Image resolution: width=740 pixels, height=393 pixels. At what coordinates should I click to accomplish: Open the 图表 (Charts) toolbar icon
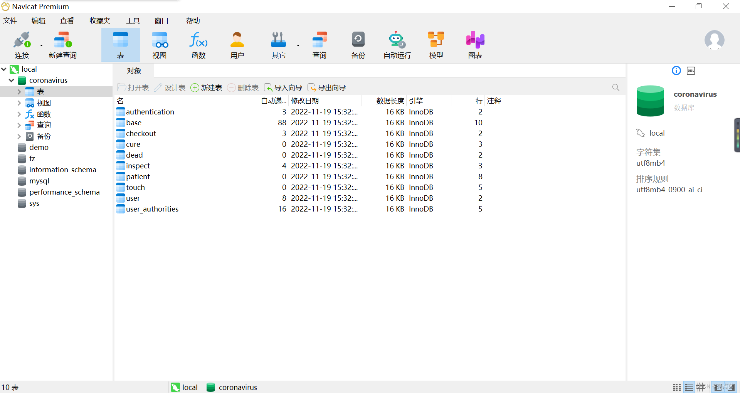point(475,45)
